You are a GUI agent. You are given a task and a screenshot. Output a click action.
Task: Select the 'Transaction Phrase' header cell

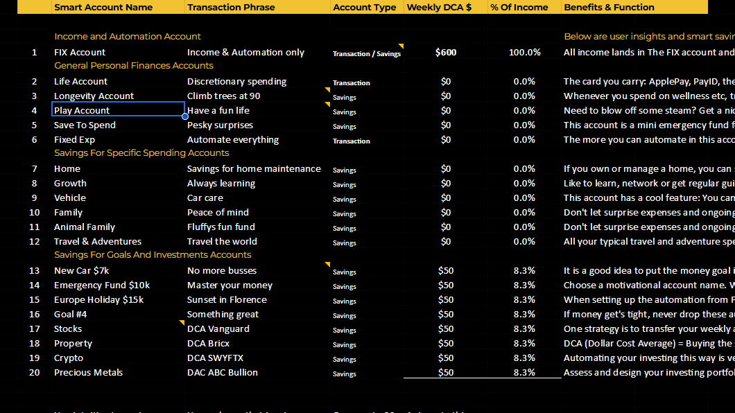(257, 7)
